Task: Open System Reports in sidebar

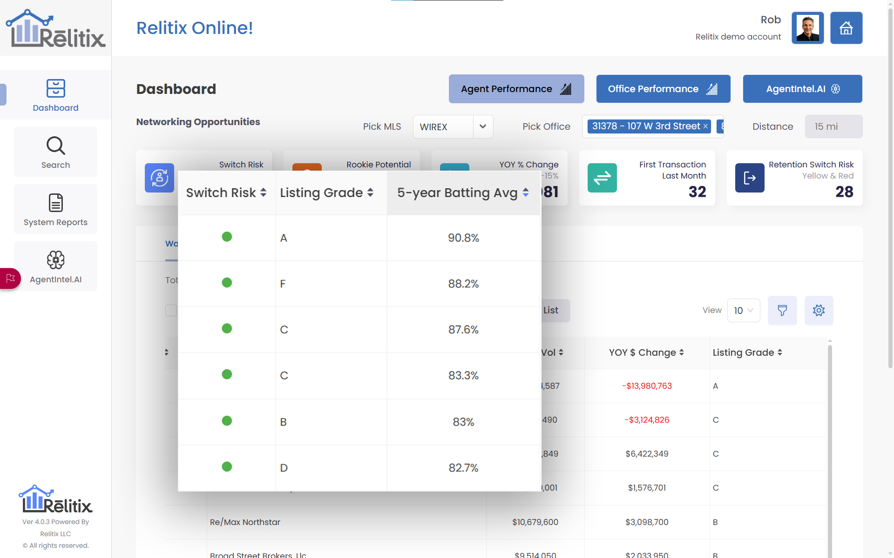Action: (55, 209)
